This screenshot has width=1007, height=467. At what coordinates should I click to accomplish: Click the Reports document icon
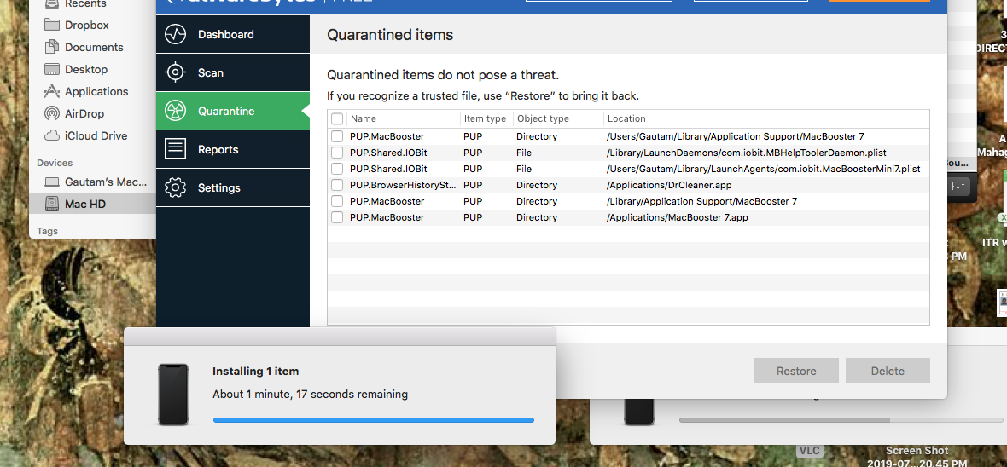[175, 149]
